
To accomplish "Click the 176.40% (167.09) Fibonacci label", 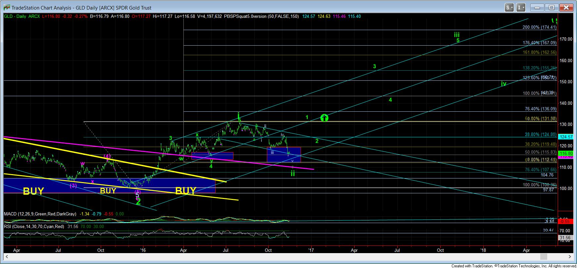I will point(539,43).
